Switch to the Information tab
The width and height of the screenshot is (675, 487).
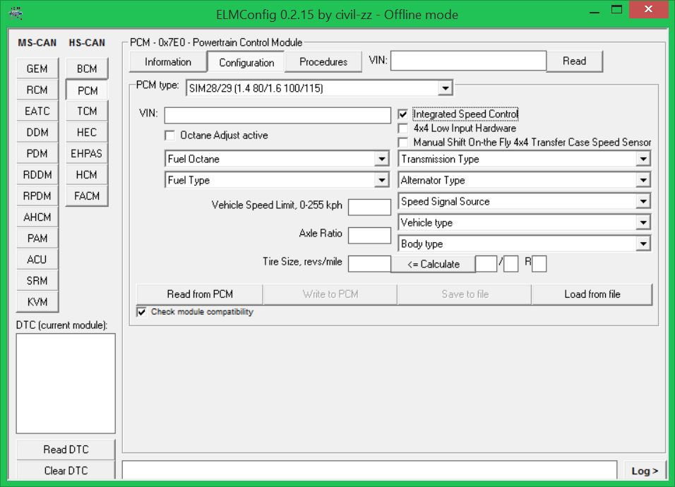point(168,62)
